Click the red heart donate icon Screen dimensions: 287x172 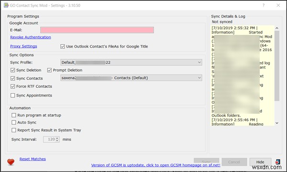tap(11, 162)
